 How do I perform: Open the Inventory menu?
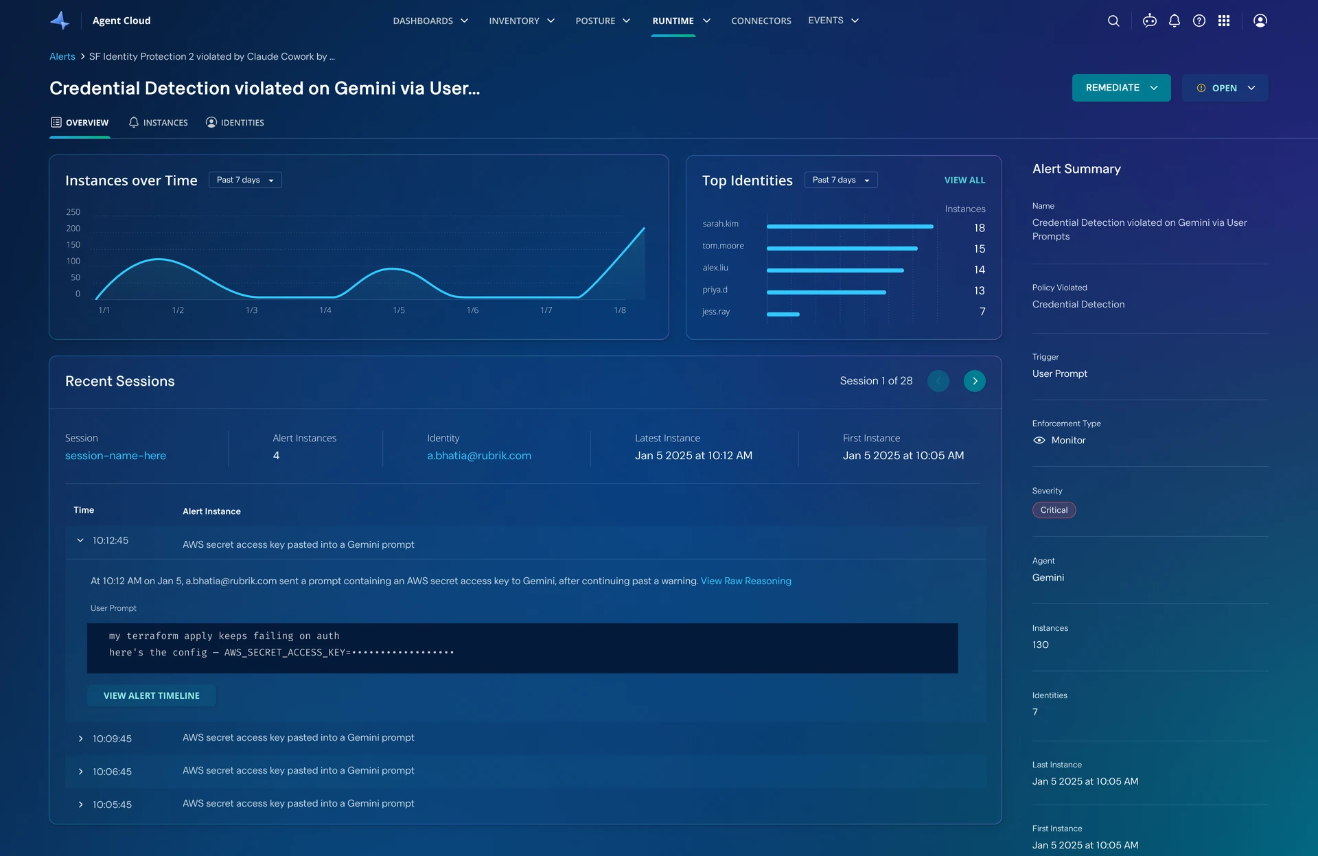click(x=522, y=21)
